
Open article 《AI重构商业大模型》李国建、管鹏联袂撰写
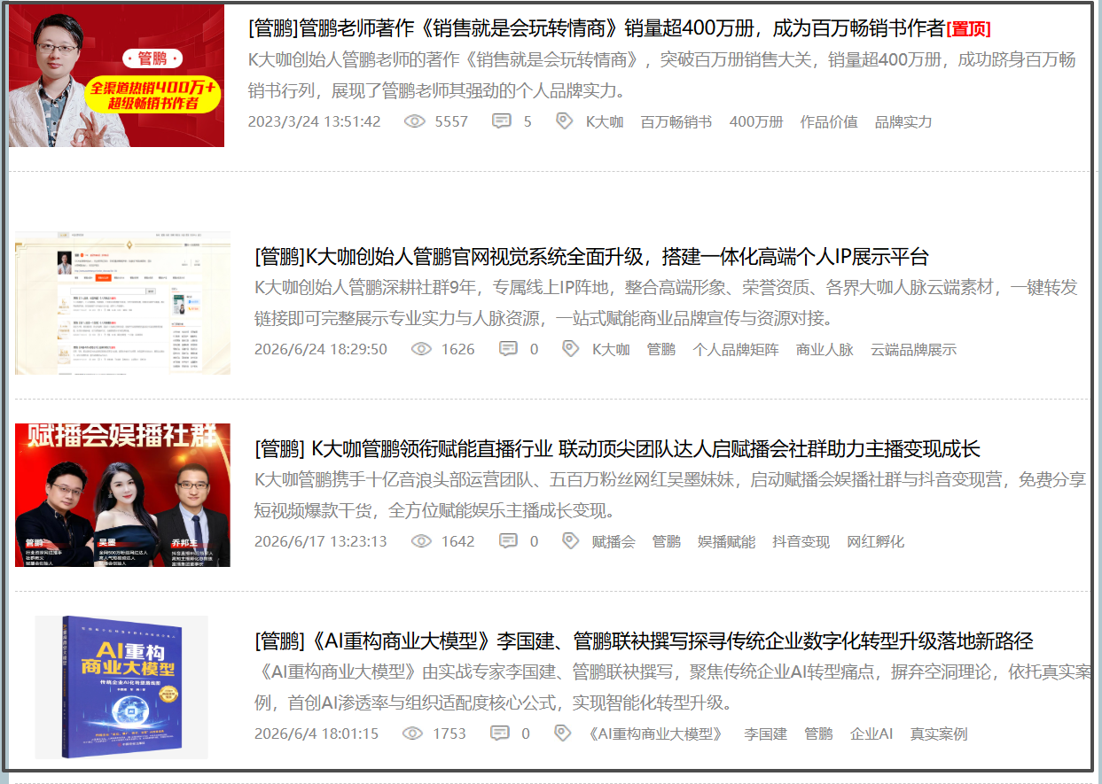click(644, 641)
